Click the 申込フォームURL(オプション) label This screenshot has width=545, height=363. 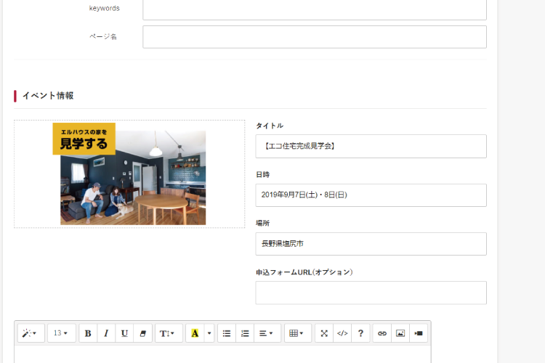(304, 272)
